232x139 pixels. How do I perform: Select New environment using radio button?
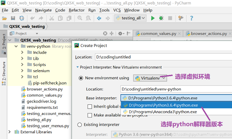(81, 78)
